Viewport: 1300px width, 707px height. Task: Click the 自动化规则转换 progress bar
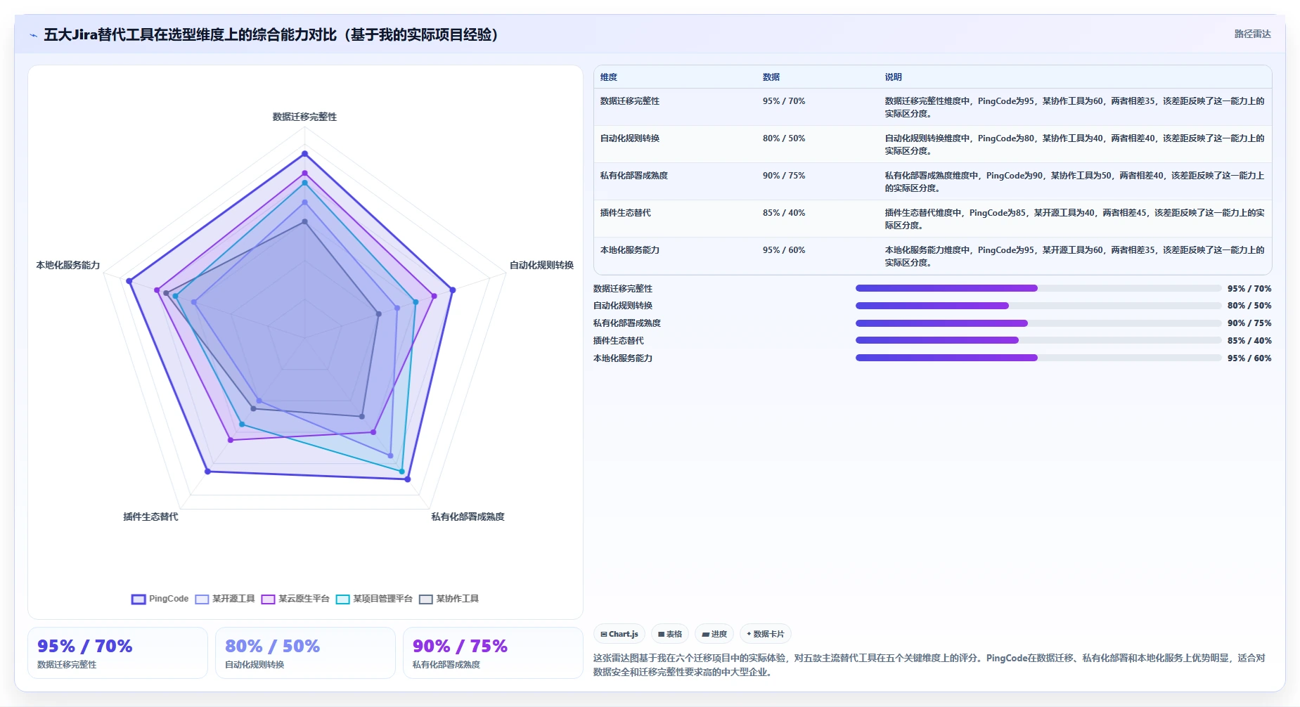[1038, 306]
